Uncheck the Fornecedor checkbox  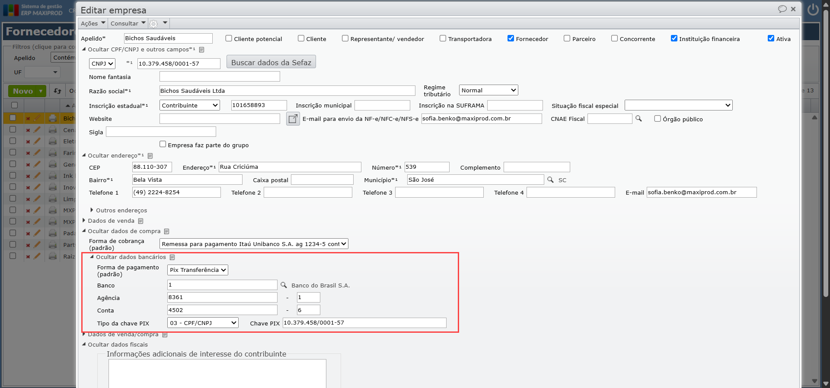pyautogui.click(x=511, y=38)
